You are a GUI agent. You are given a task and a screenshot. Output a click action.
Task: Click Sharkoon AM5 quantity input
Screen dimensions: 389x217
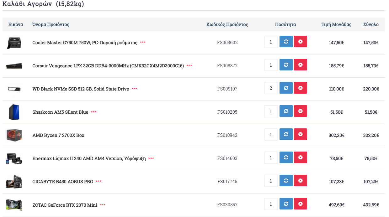[271, 111]
